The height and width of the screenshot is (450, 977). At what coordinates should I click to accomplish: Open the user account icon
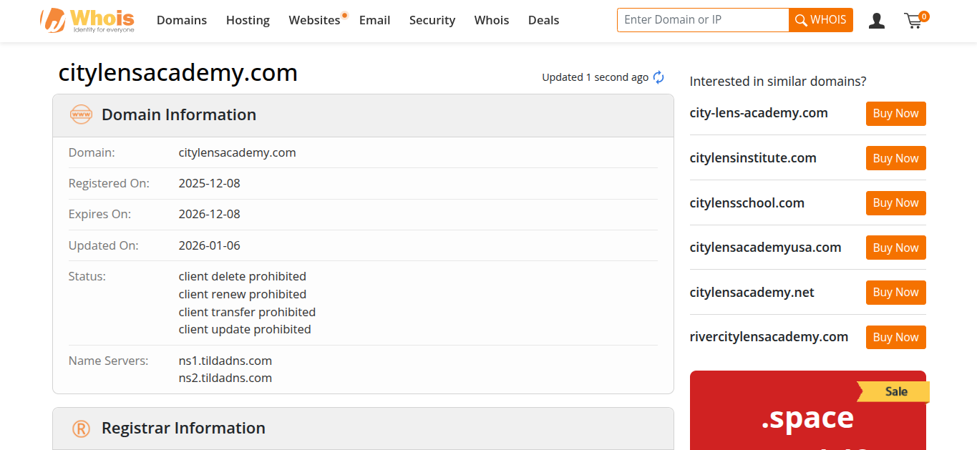point(877,21)
